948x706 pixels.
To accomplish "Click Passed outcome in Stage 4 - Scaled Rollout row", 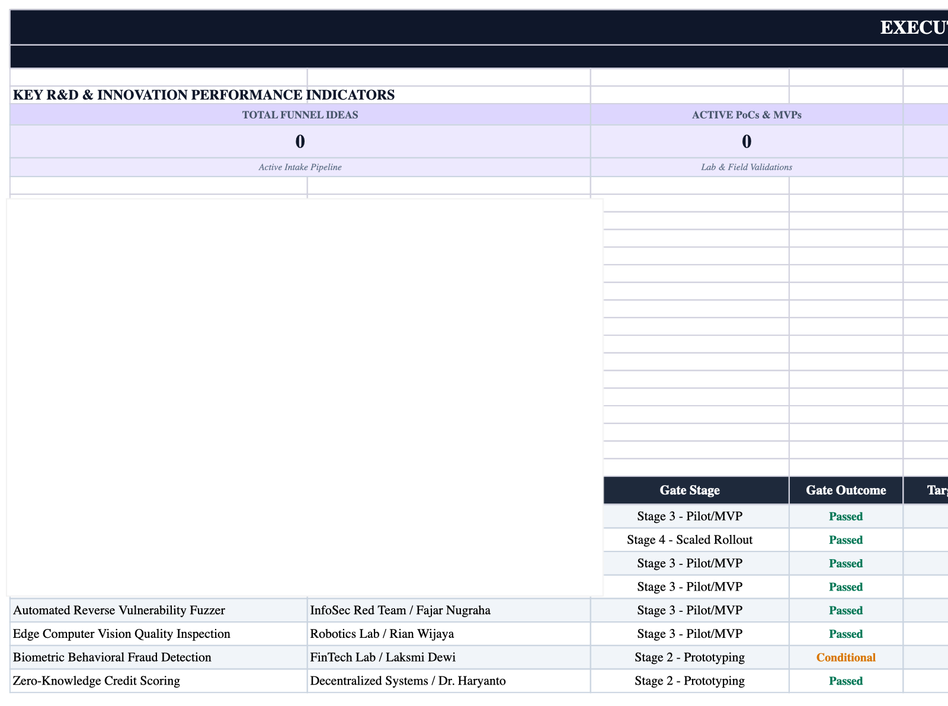I will [x=846, y=540].
